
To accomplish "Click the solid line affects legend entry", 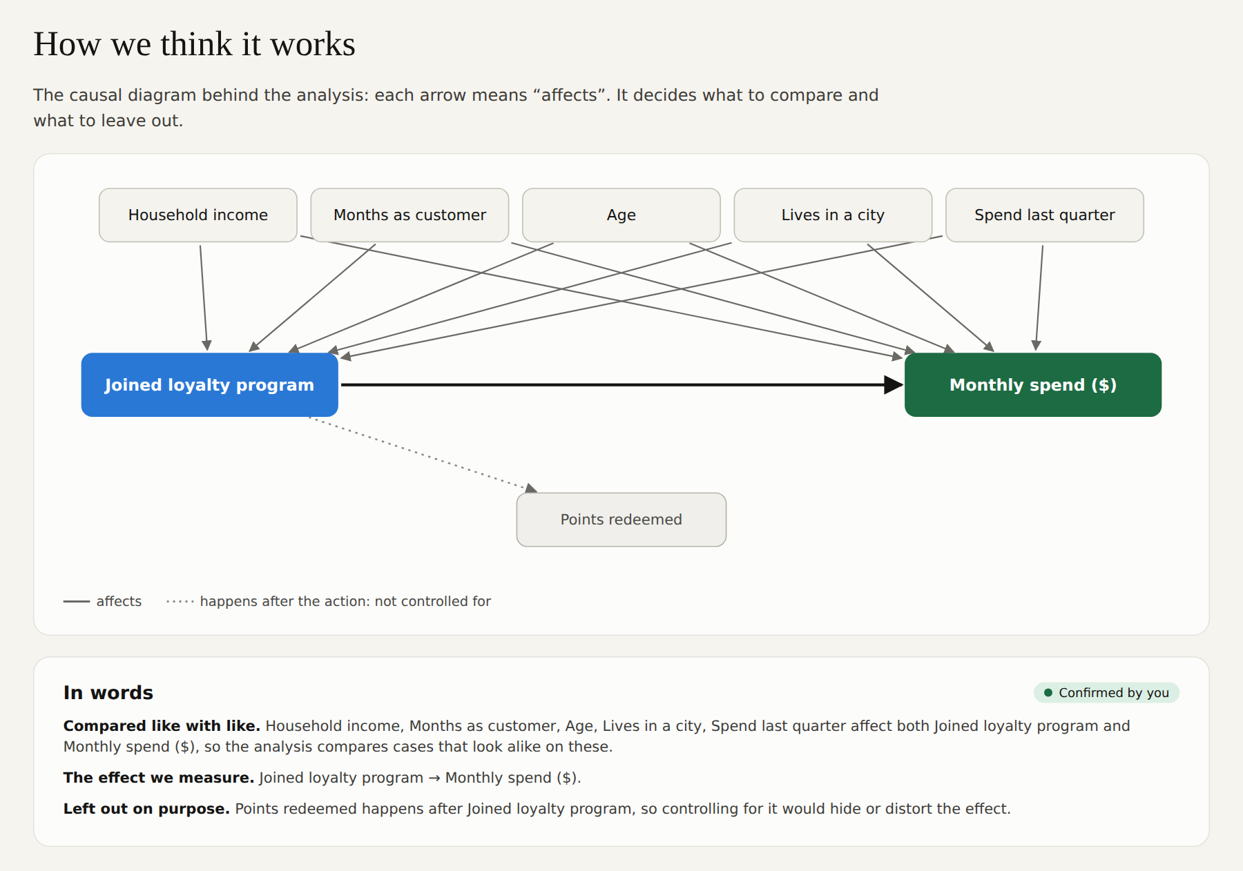I will click(x=102, y=602).
